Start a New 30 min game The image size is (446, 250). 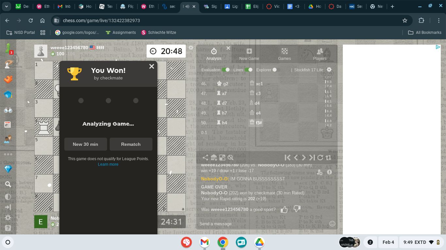pos(86,144)
